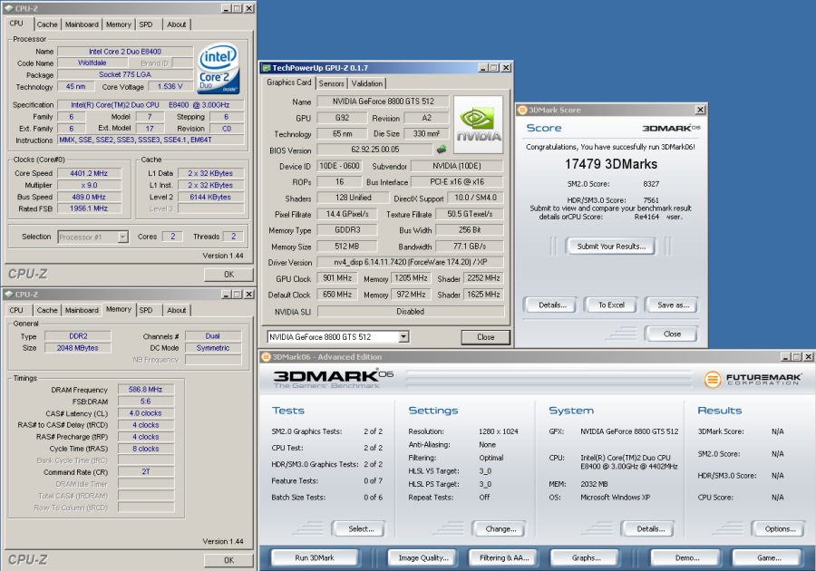This screenshot has height=571, width=816.
Task: Click Details button under System
Action: 650,529
